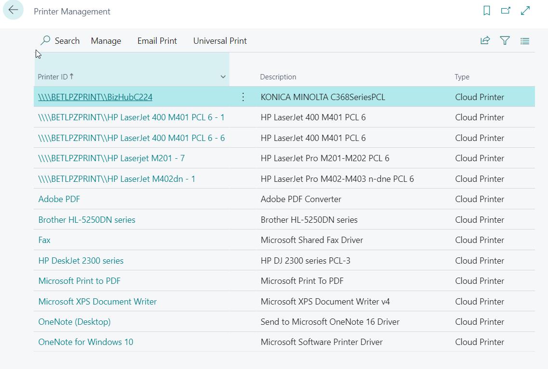Click the Type column header
Screen dimensions: 548x369
tap(462, 76)
